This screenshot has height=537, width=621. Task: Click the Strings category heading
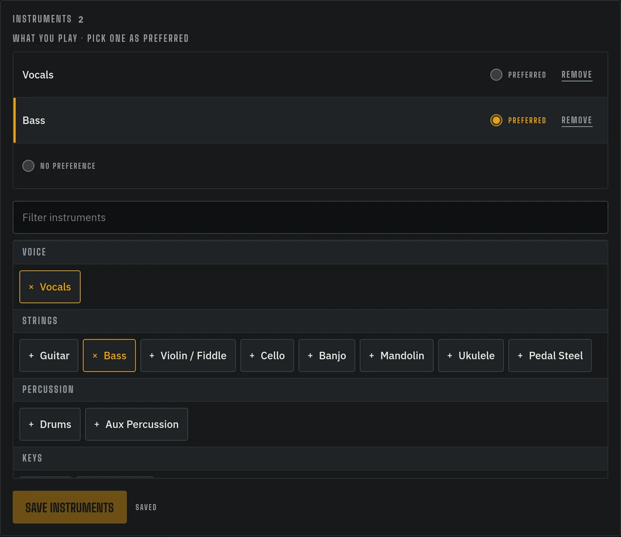point(40,321)
